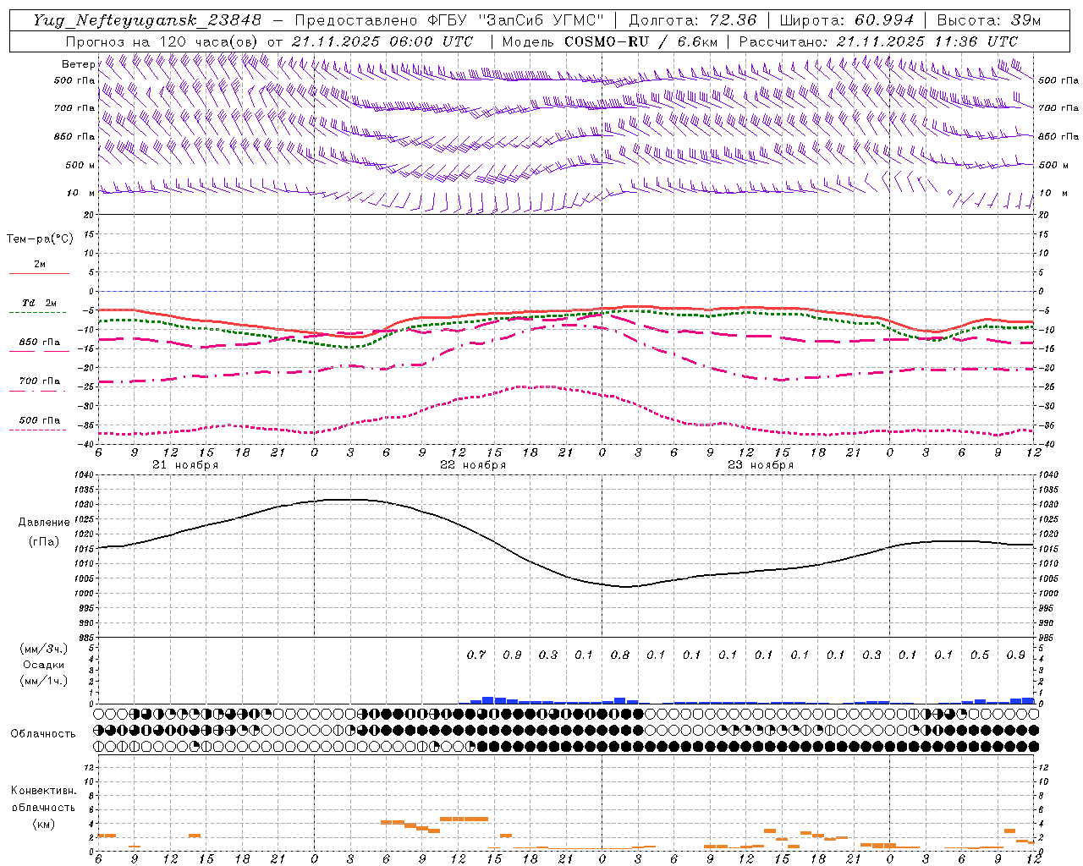
Task: Click the '(гПа)' unit label under Давление
Action: pyautogui.click(x=44, y=542)
